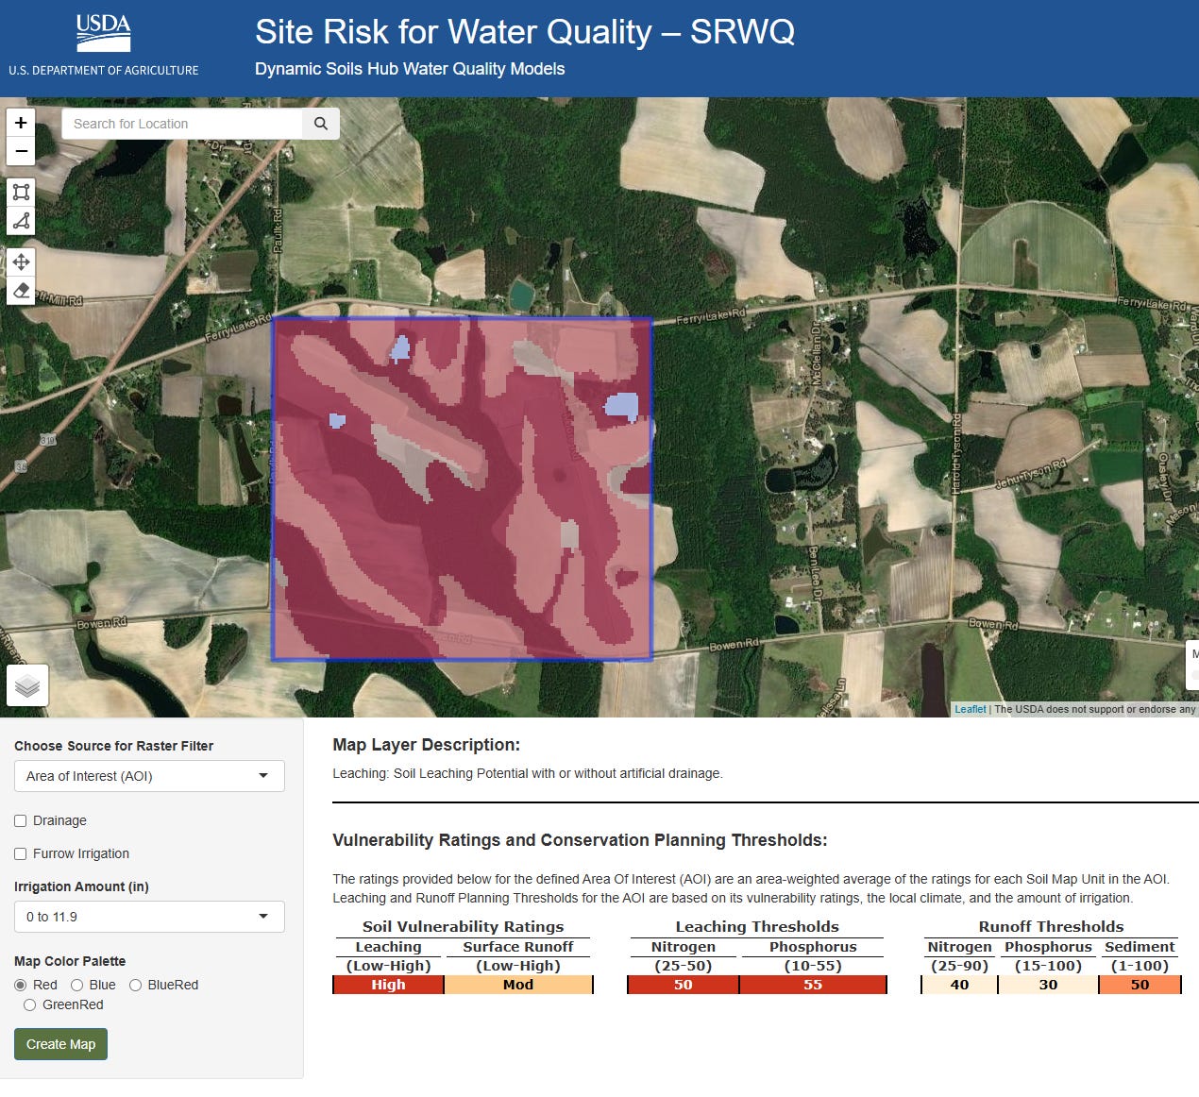Image resolution: width=1199 pixels, height=1097 pixels.
Task: Click the High leaching rating cell
Action: [388, 985]
